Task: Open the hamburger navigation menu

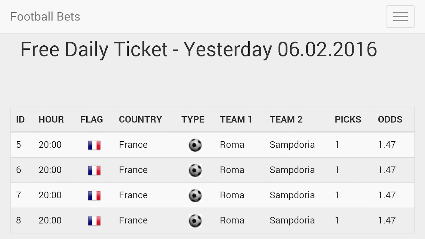Action: click(x=400, y=16)
